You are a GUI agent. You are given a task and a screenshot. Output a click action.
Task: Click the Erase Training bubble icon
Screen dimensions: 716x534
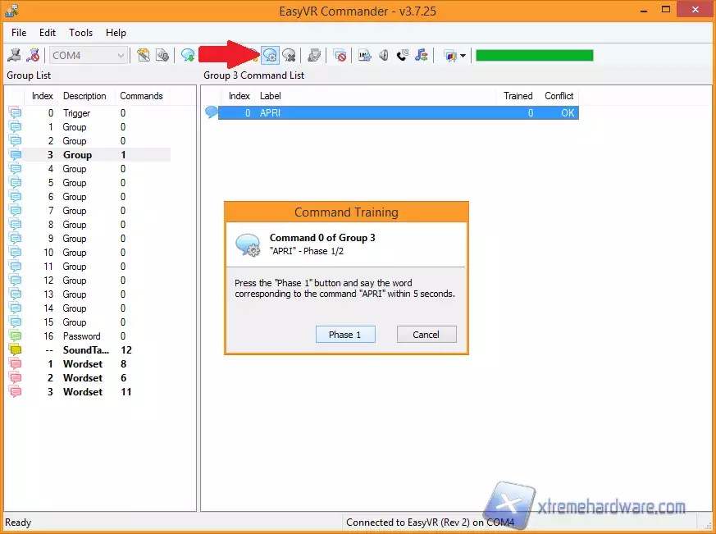tap(289, 55)
